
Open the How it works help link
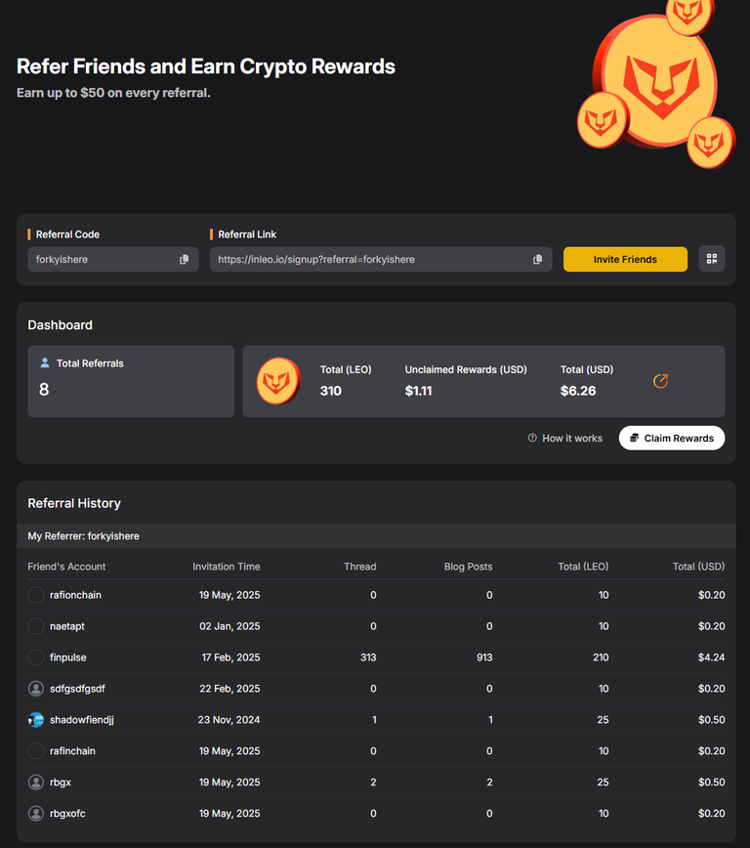tap(565, 438)
